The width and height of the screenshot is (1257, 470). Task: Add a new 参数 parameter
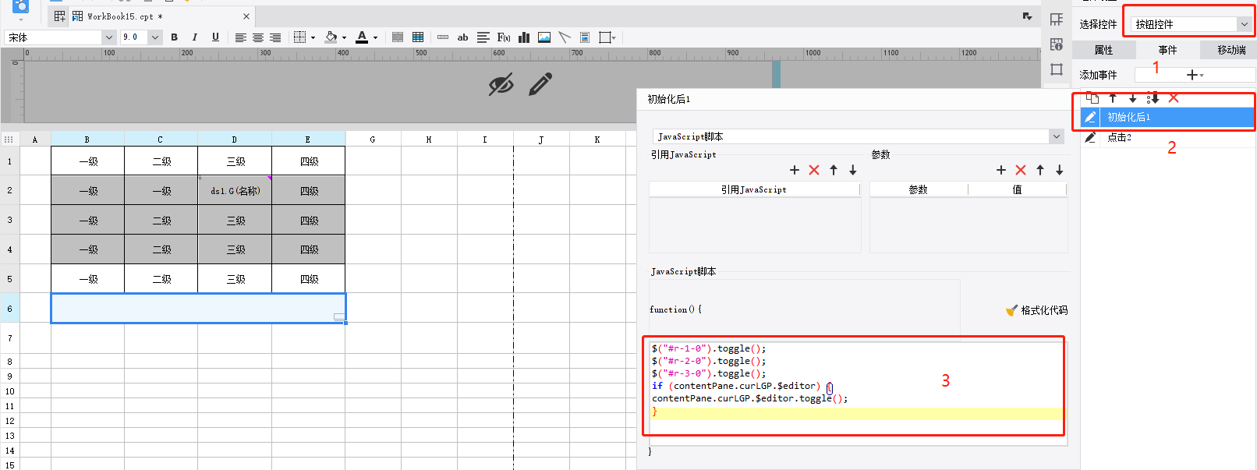coord(1001,170)
